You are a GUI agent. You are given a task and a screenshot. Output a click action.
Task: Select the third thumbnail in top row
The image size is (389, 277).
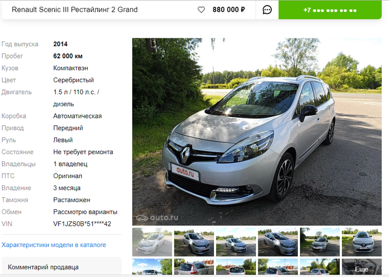236,242
